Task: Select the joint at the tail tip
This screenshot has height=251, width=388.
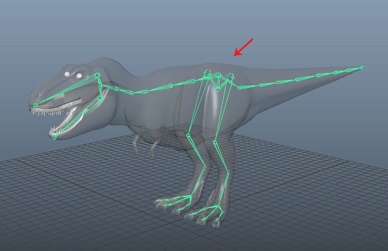Action: point(362,67)
